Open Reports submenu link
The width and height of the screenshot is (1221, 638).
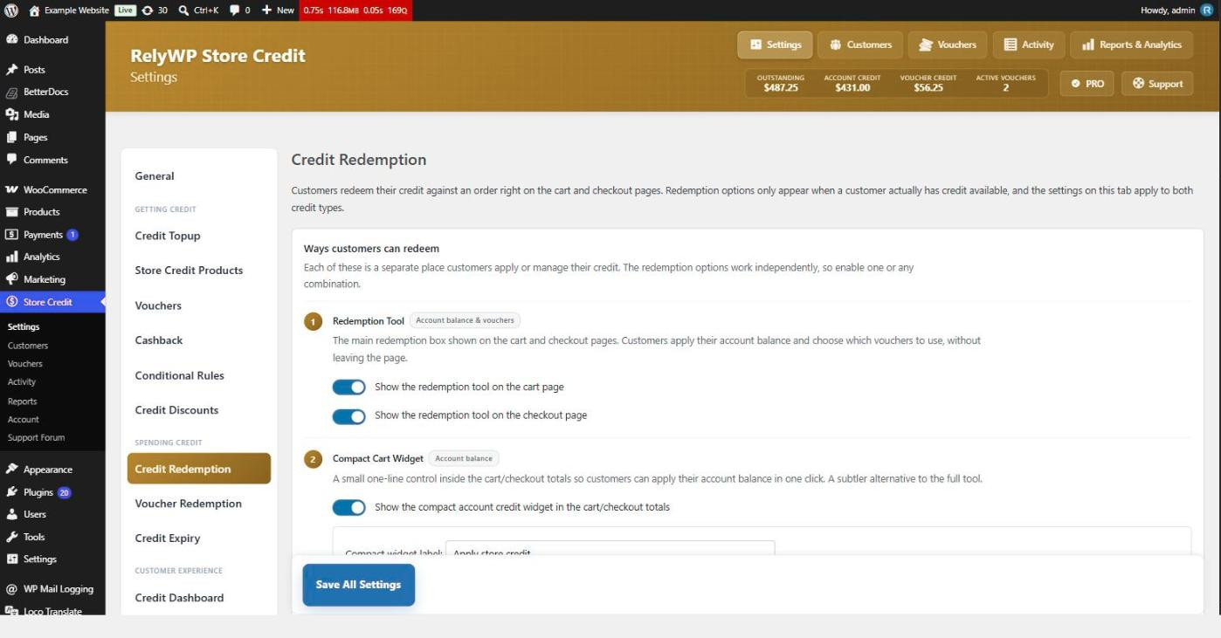point(23,401)
